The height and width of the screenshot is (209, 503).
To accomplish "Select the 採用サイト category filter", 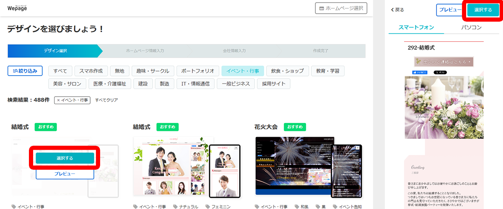I will (273, 84).
